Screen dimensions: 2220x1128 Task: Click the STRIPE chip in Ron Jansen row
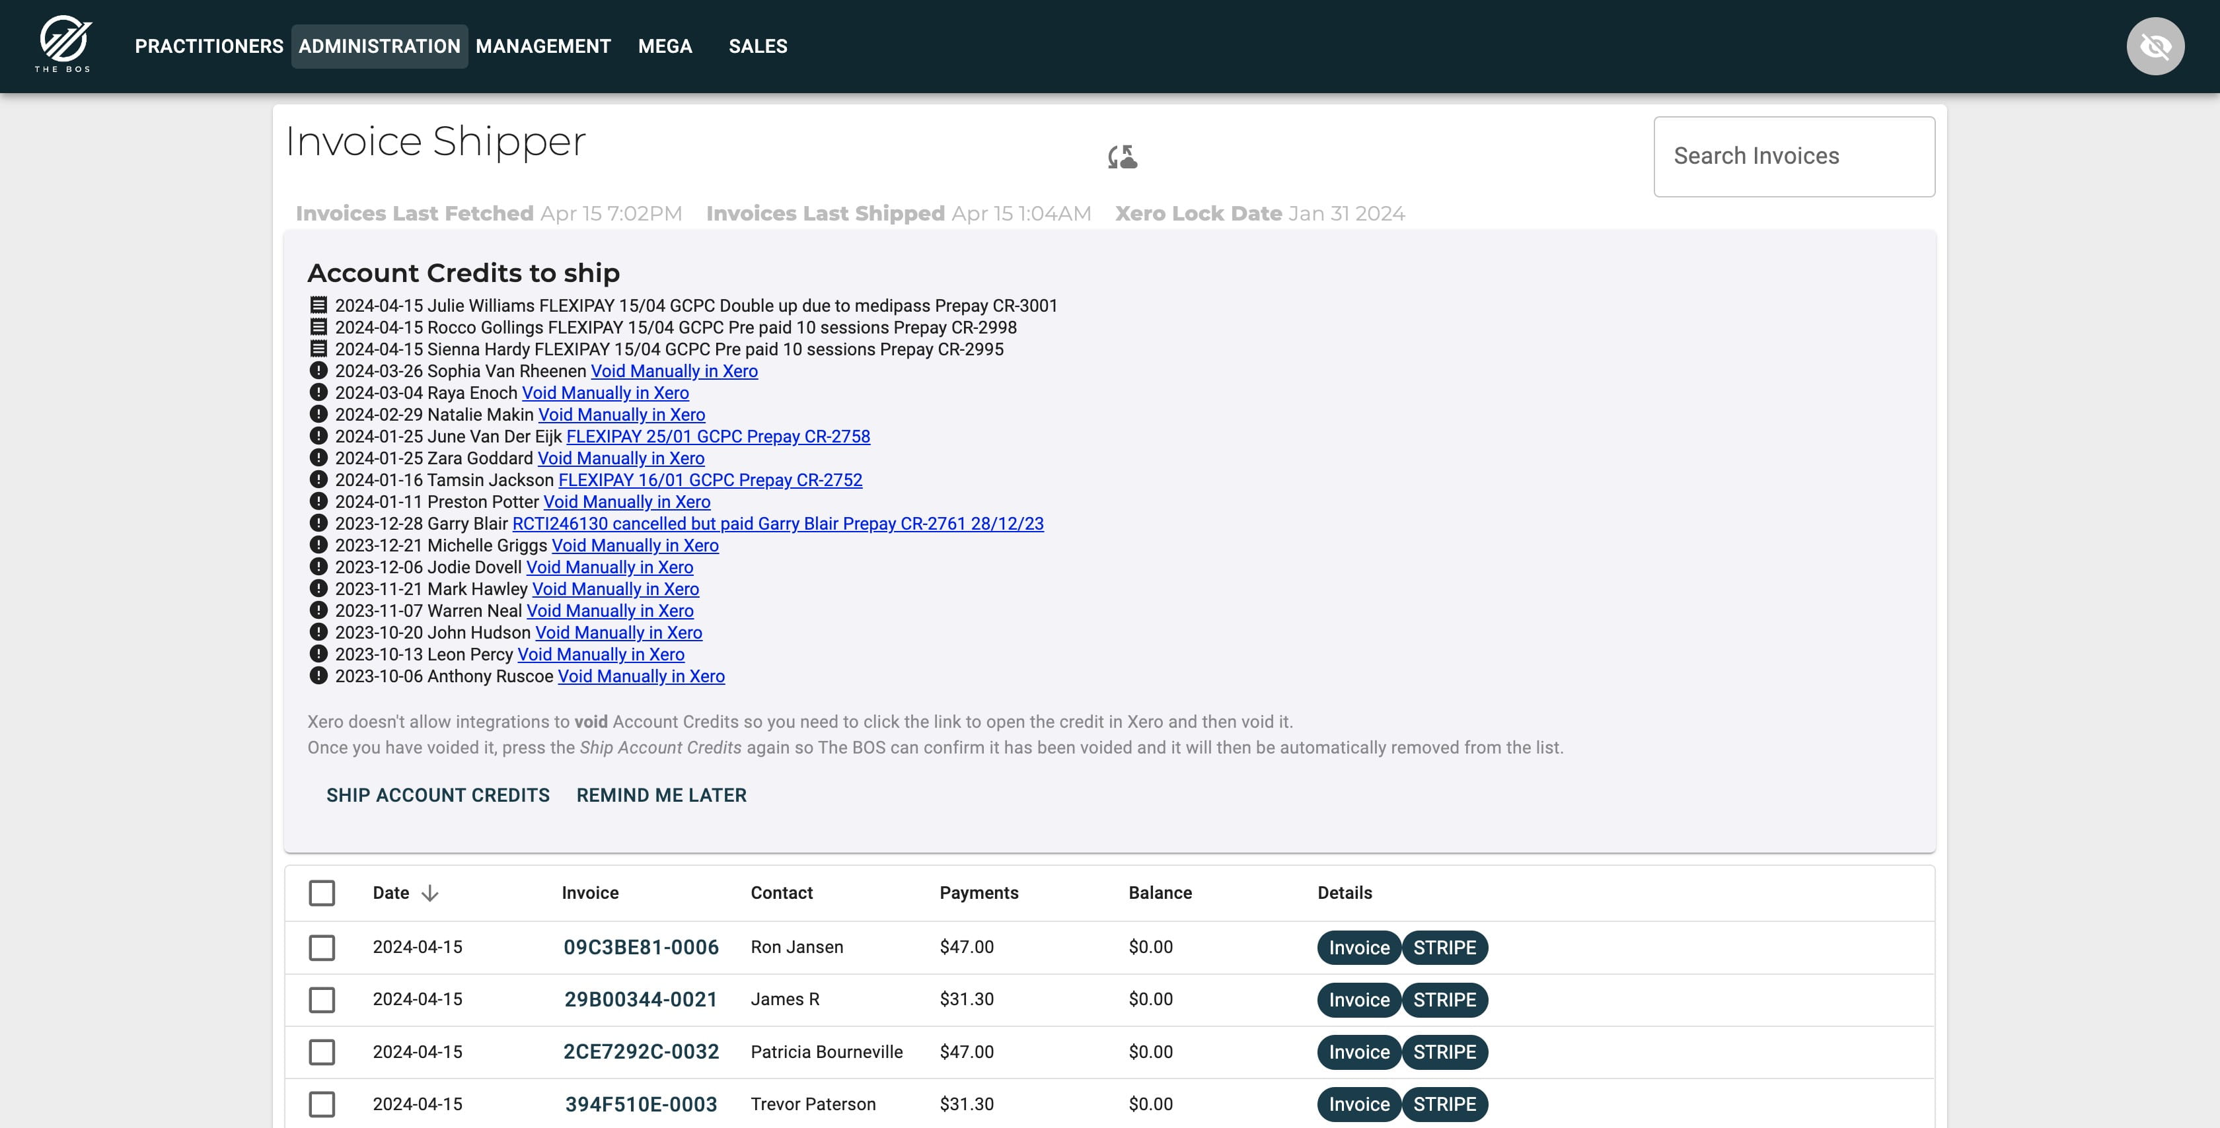click(x=1444, y=948)
